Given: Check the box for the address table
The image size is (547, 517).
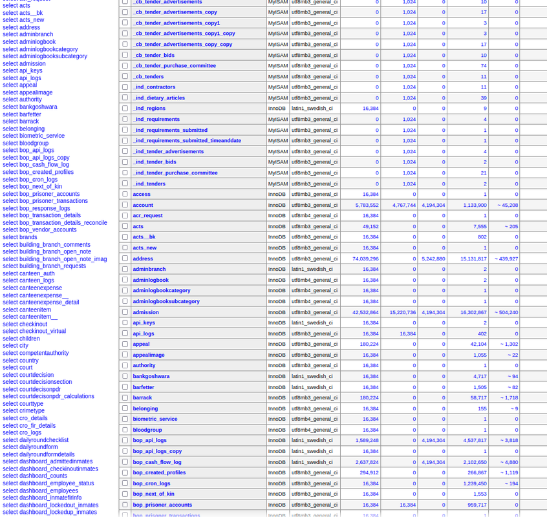Looking at the screenshot, I should tap(125, 258).
